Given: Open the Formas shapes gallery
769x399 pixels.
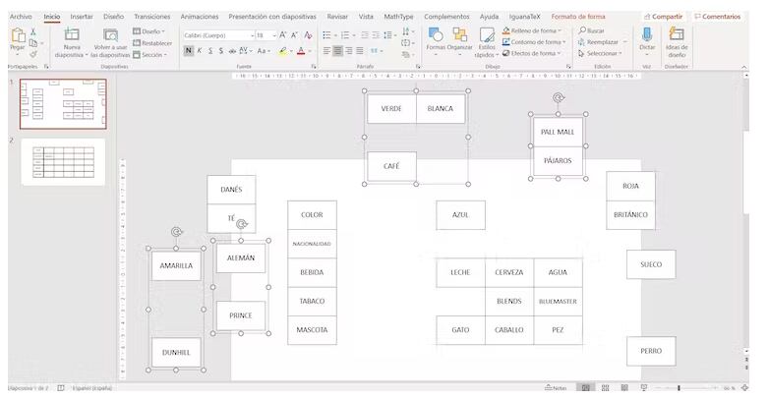Looking at the screenshot, I should pyautogui.click(x=435, y=35).
